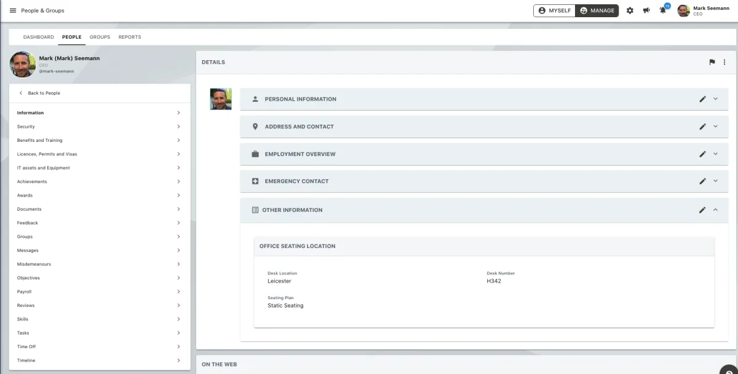Viewport: 738px width, 374px height.
Task: Collapse the Other Information section
Action: [715, 210]
